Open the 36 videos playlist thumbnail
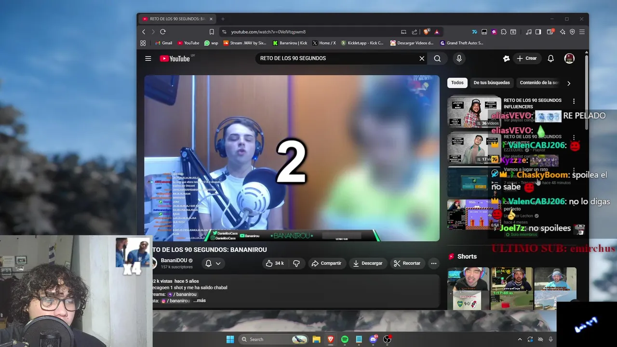This screenshot has height=347, width=617. click(474, 112)
